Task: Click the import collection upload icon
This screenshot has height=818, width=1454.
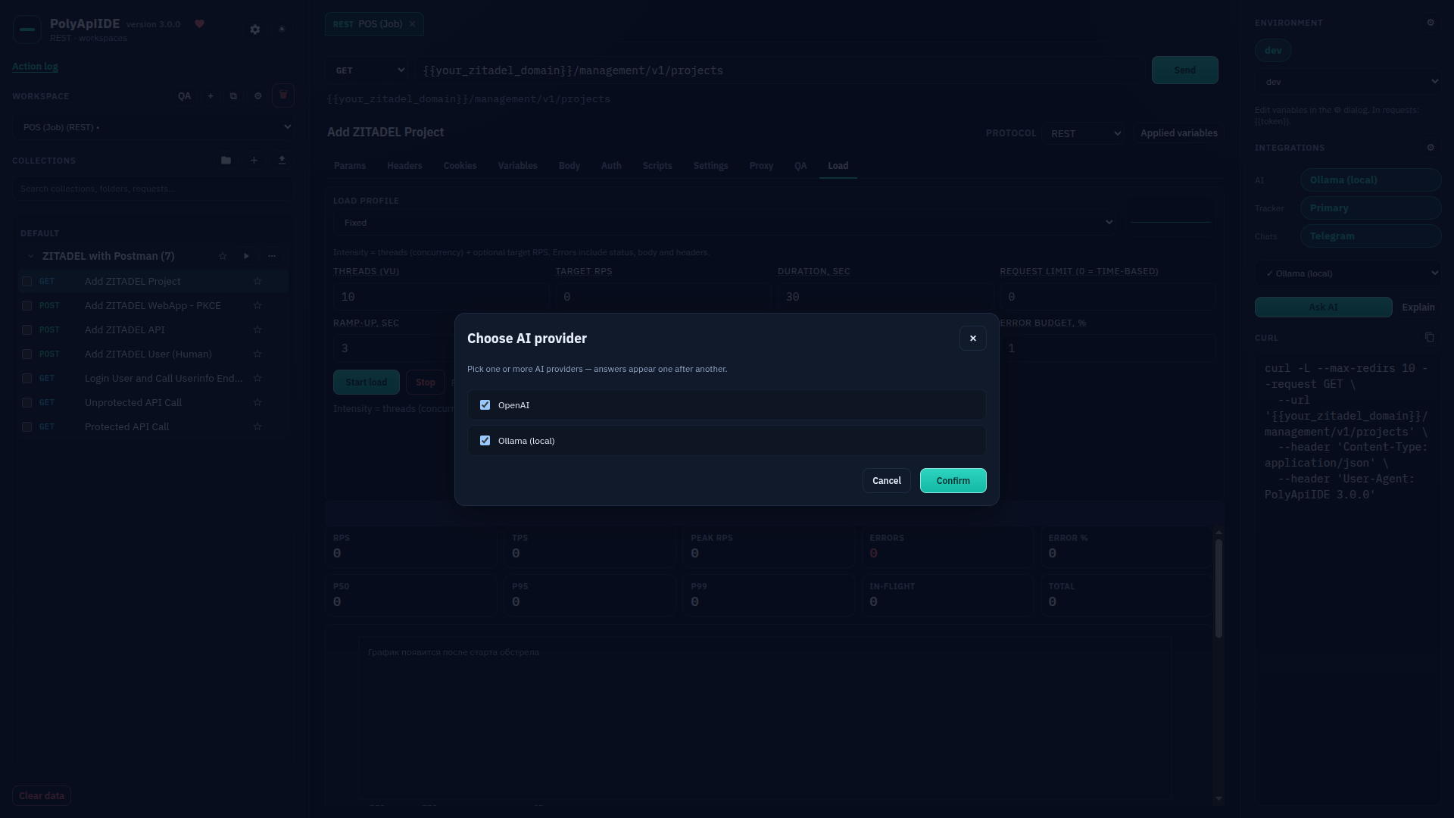Action: (x=282, y=161)
